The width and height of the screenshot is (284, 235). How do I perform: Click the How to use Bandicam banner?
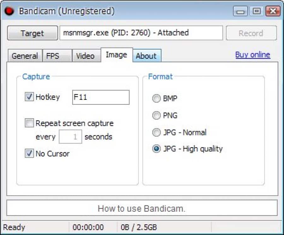(x=142, y=208)
